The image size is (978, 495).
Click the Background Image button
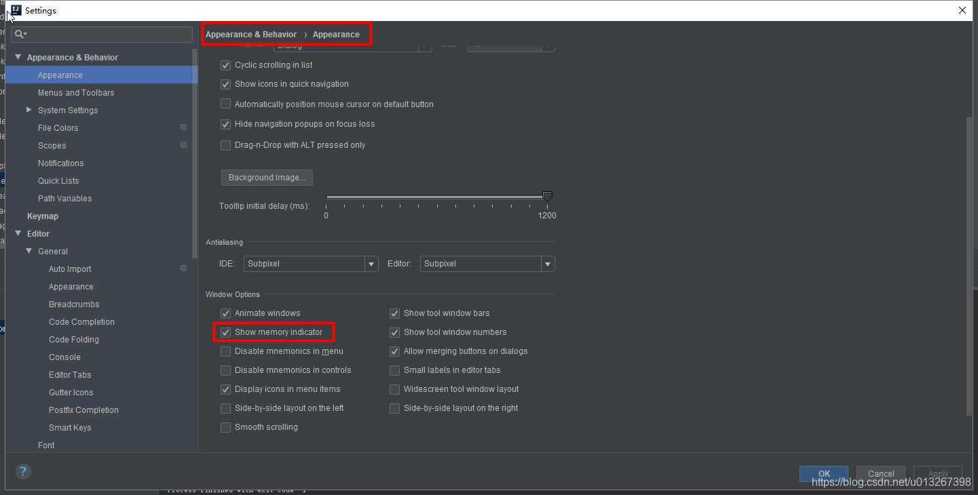[267, 178]
